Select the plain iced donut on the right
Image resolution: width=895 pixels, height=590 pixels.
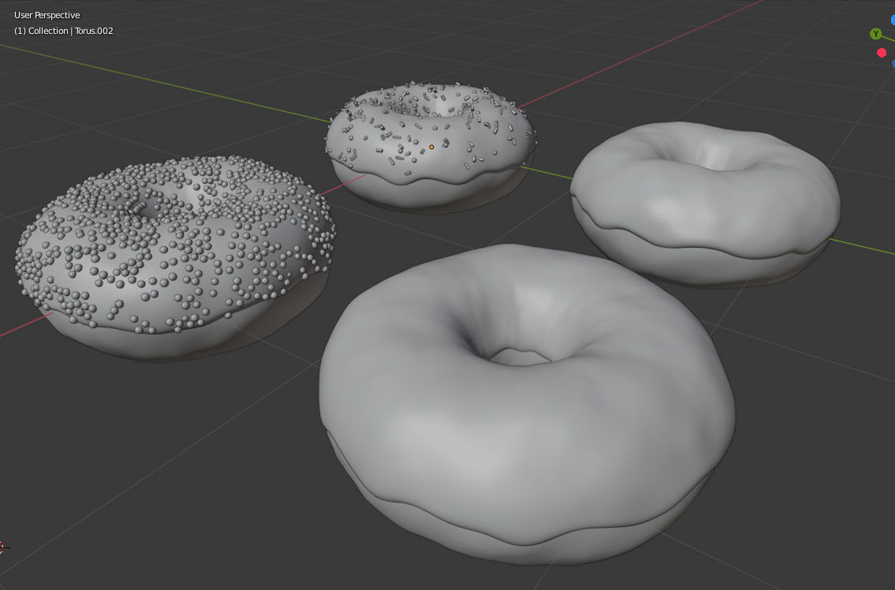pos(705,204)
